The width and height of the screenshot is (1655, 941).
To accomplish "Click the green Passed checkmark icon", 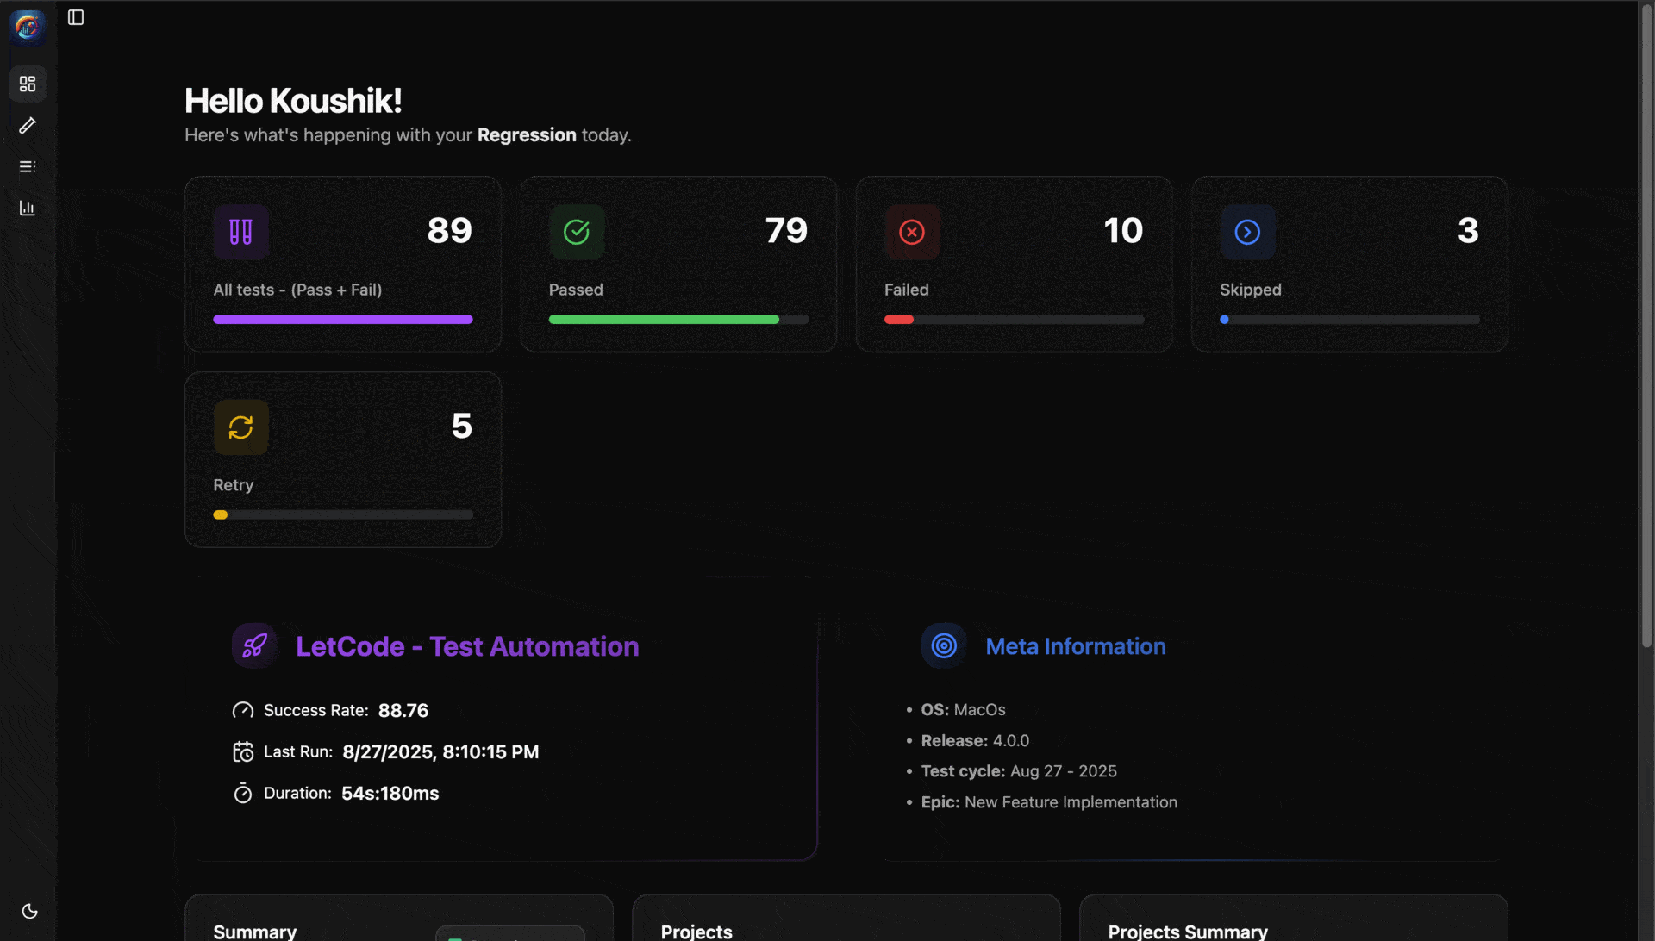I will (576, 232).
